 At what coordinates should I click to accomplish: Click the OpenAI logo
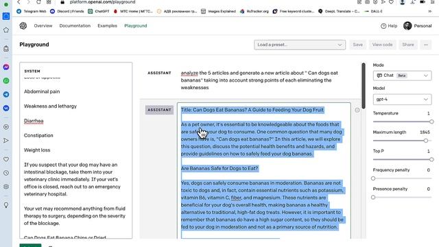[x=23, y=26]
